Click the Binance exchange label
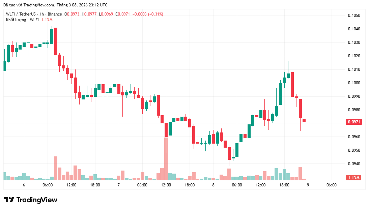The height and width of the screenshot is (210, 369). (55, 14)
